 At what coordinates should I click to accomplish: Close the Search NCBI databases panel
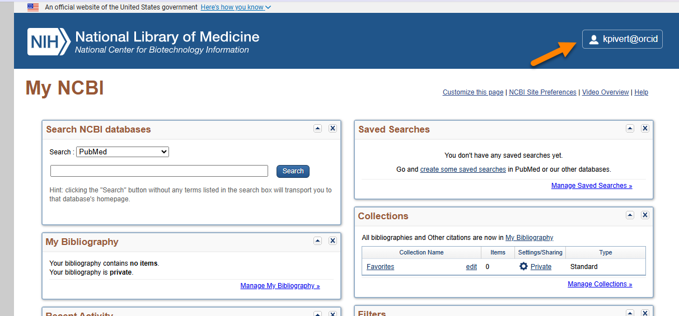333,128
